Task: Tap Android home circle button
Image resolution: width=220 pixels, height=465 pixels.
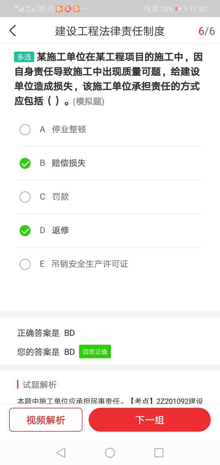Action: pyautogui.click(x=110, y=452)
